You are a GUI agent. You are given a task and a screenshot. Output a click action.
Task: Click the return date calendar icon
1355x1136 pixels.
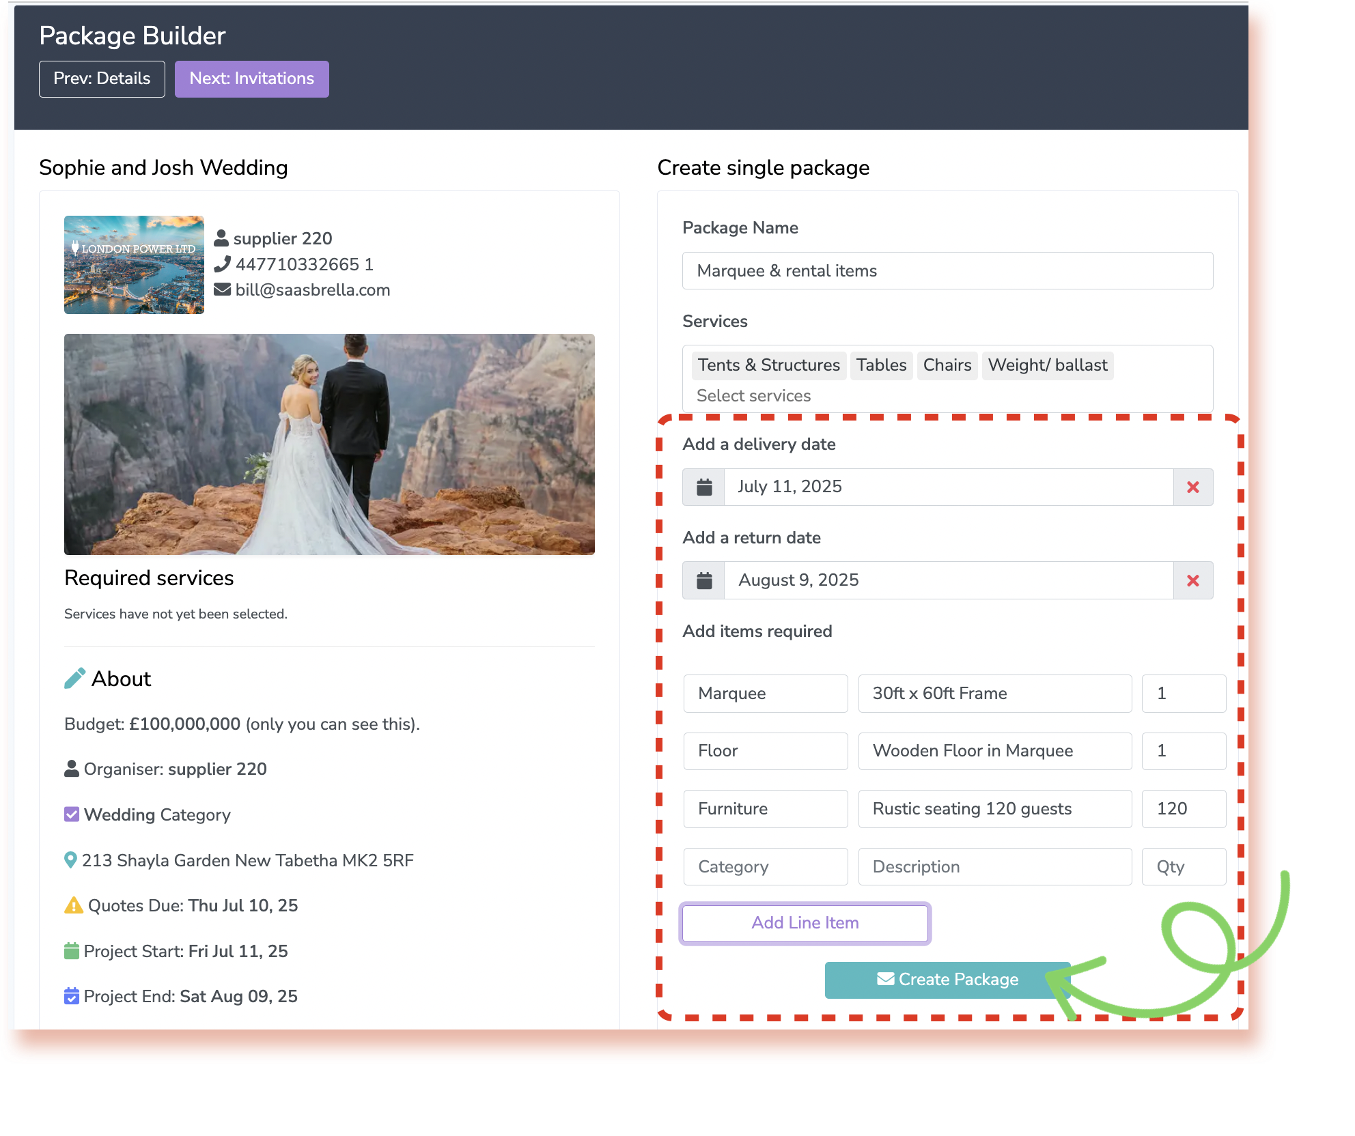(x=703, y=580)
